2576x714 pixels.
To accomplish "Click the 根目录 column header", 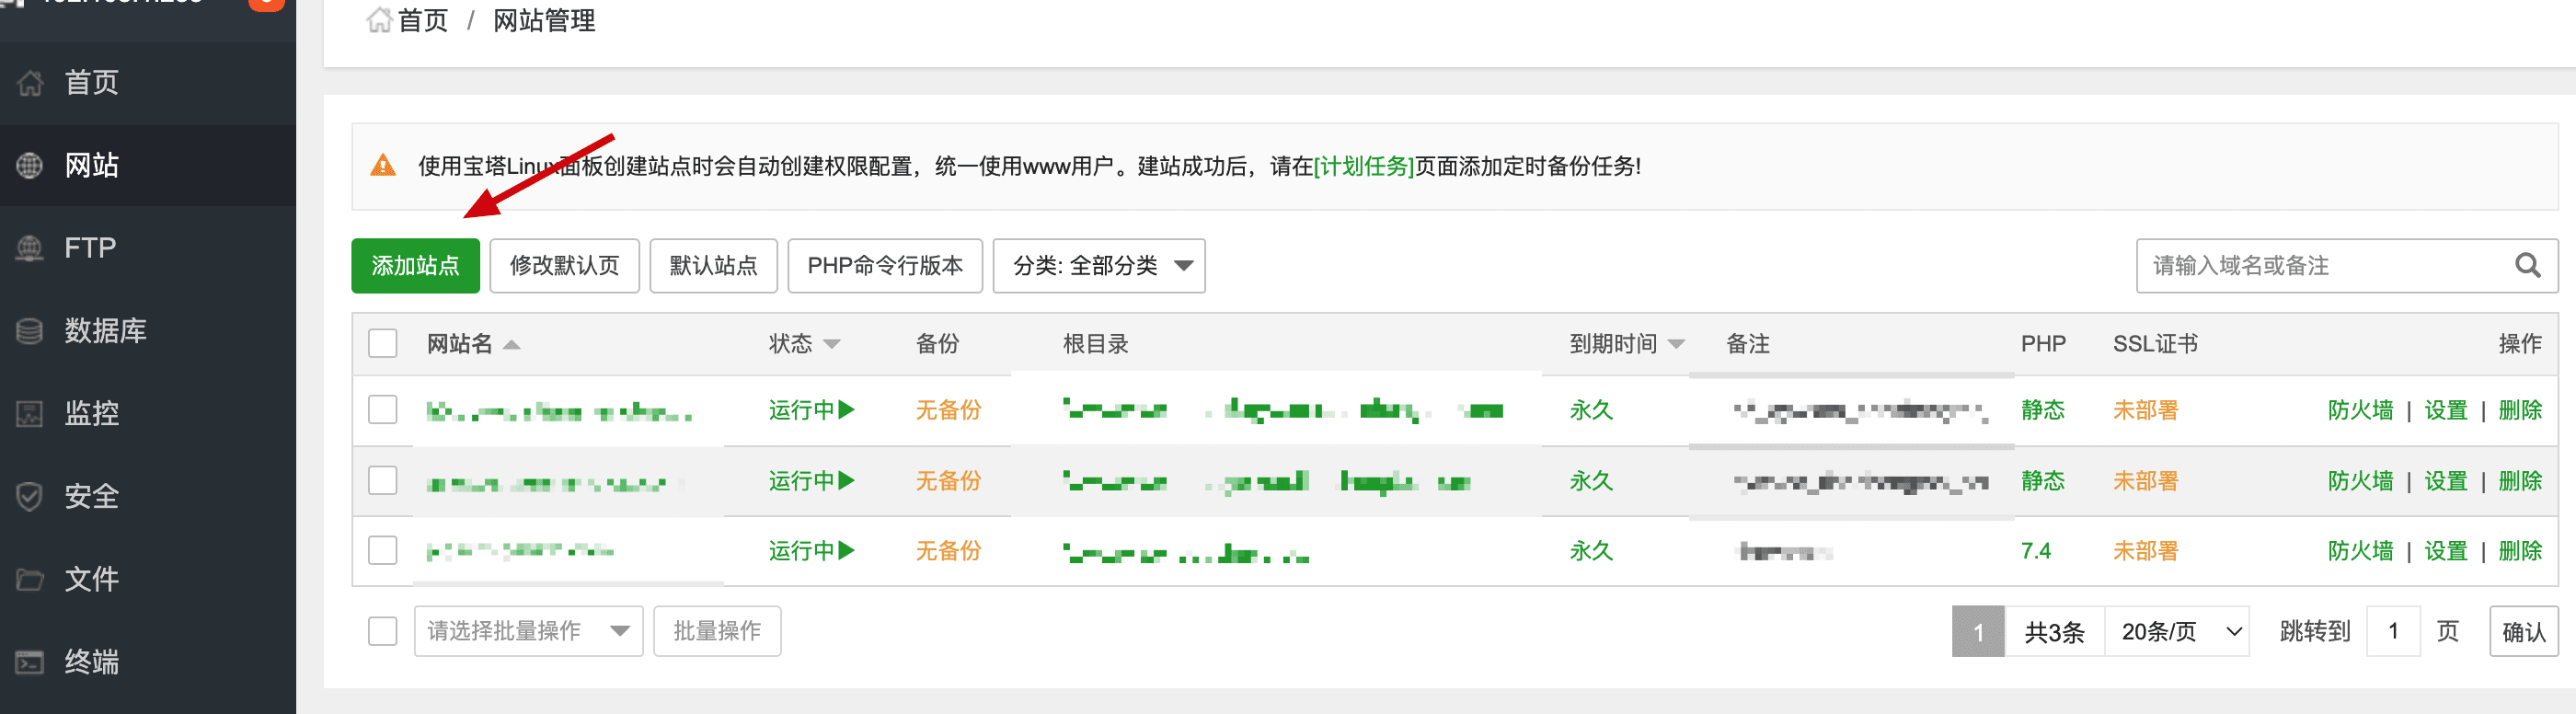I will coord(1095,344).
